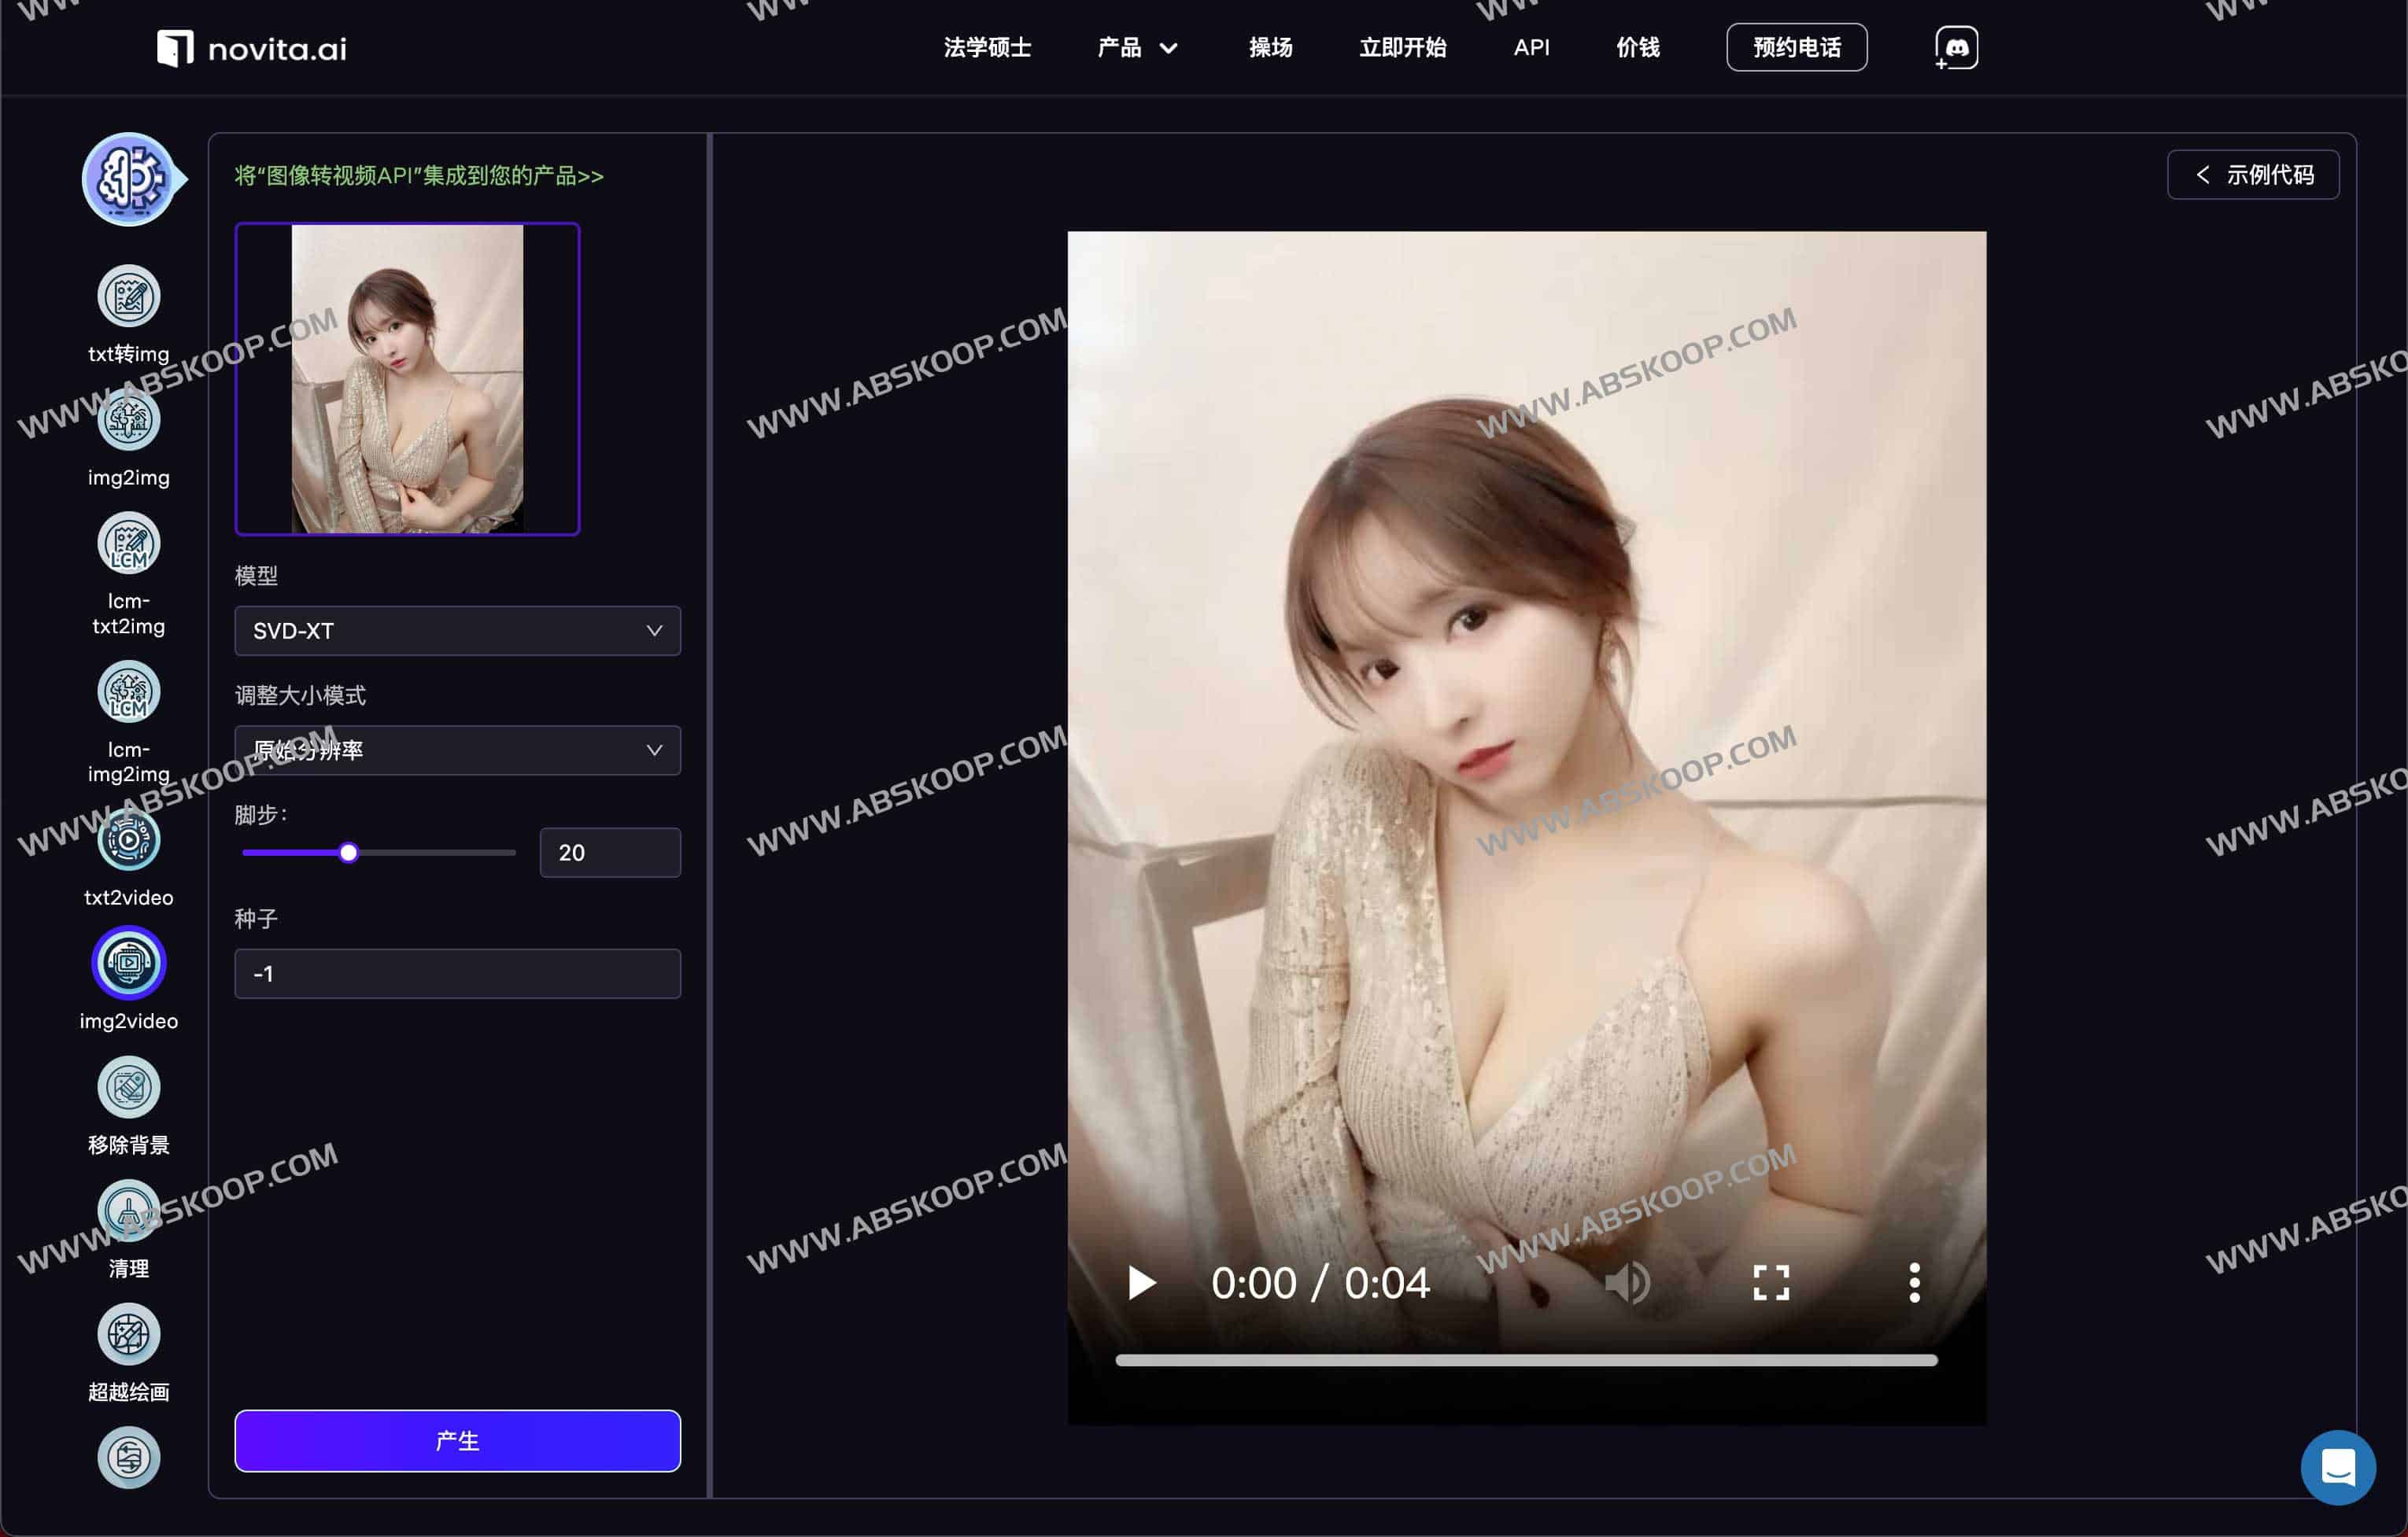Select the img2video tool
The image size is (2408, 1537).
click(128, 962)
